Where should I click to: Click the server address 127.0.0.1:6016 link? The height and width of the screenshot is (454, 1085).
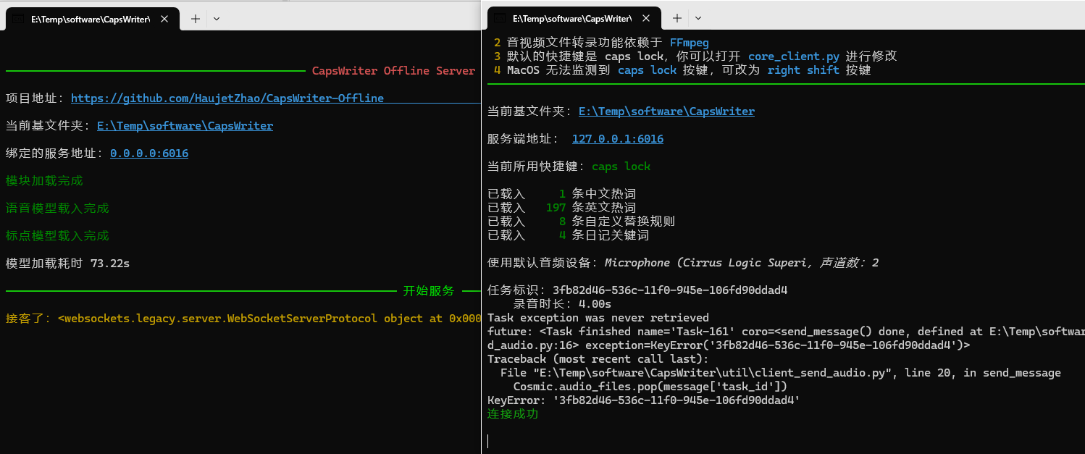click(x=618, y=139)
